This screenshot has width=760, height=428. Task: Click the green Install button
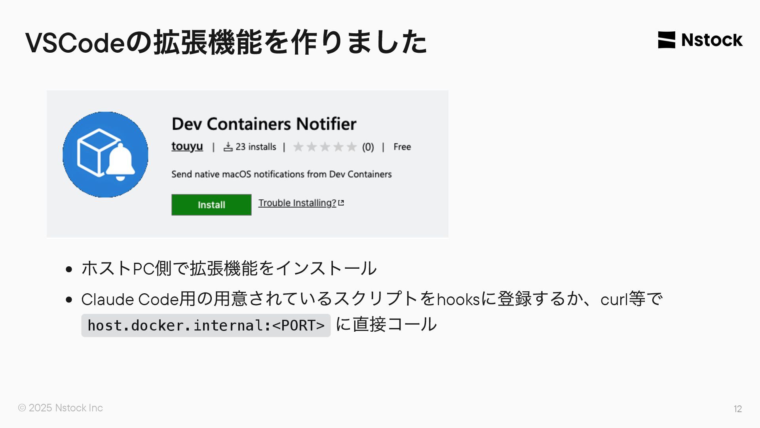[211, 204]
